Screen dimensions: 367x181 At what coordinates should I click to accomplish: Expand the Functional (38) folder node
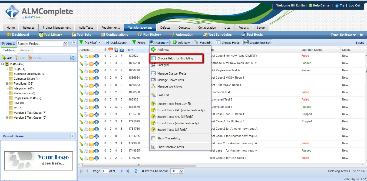click(x=7, y=84)
